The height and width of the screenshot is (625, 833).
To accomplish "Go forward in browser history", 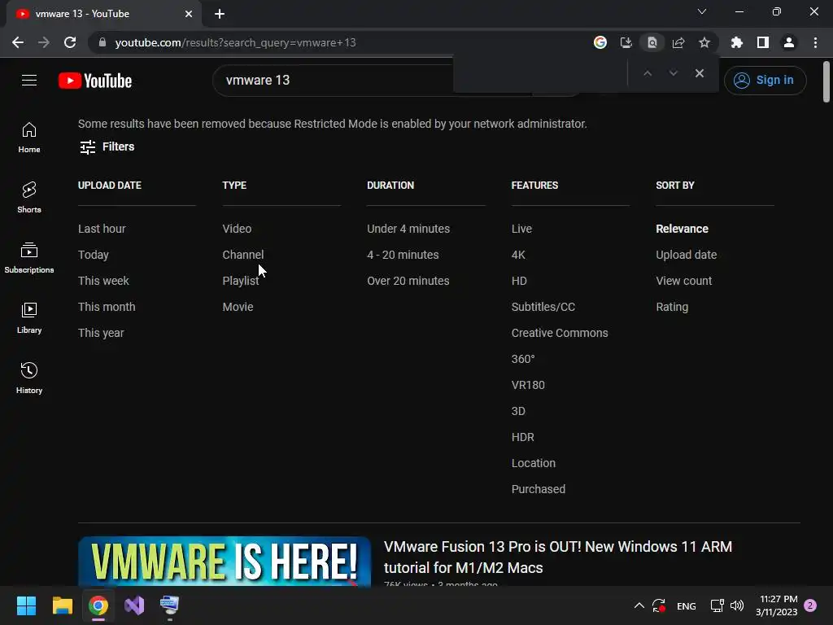I will click(44, 42).
